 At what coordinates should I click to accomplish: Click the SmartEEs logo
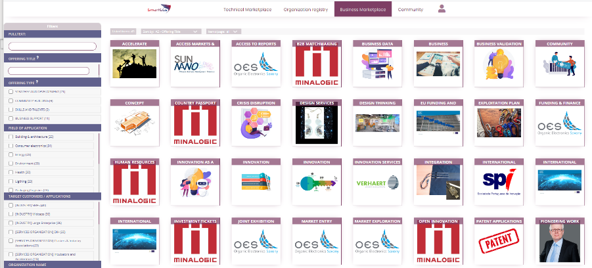[x=158, y=10]
